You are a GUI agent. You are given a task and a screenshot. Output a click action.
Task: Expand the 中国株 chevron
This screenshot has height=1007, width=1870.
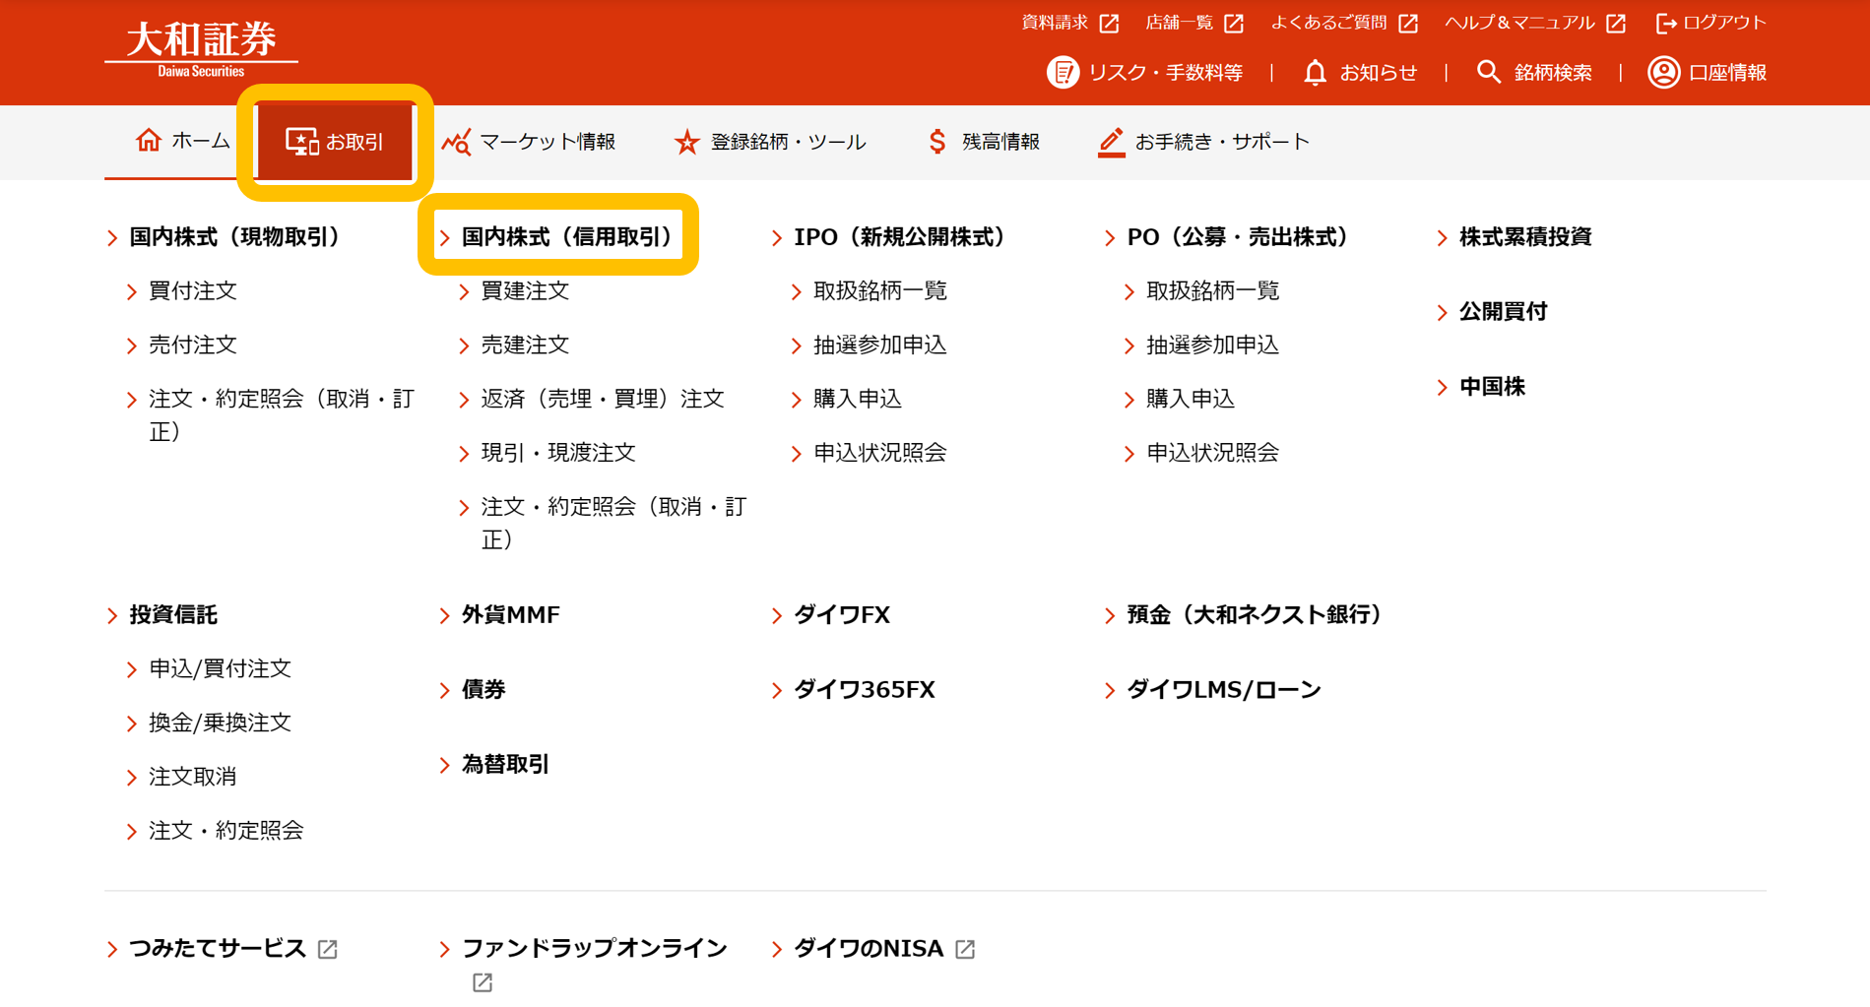(x=1442, y=386)
